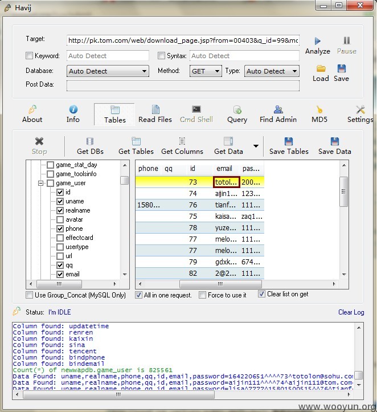Click the Syntax Auto Detect field
Viewport: 377px width, 412px height.
244,56
